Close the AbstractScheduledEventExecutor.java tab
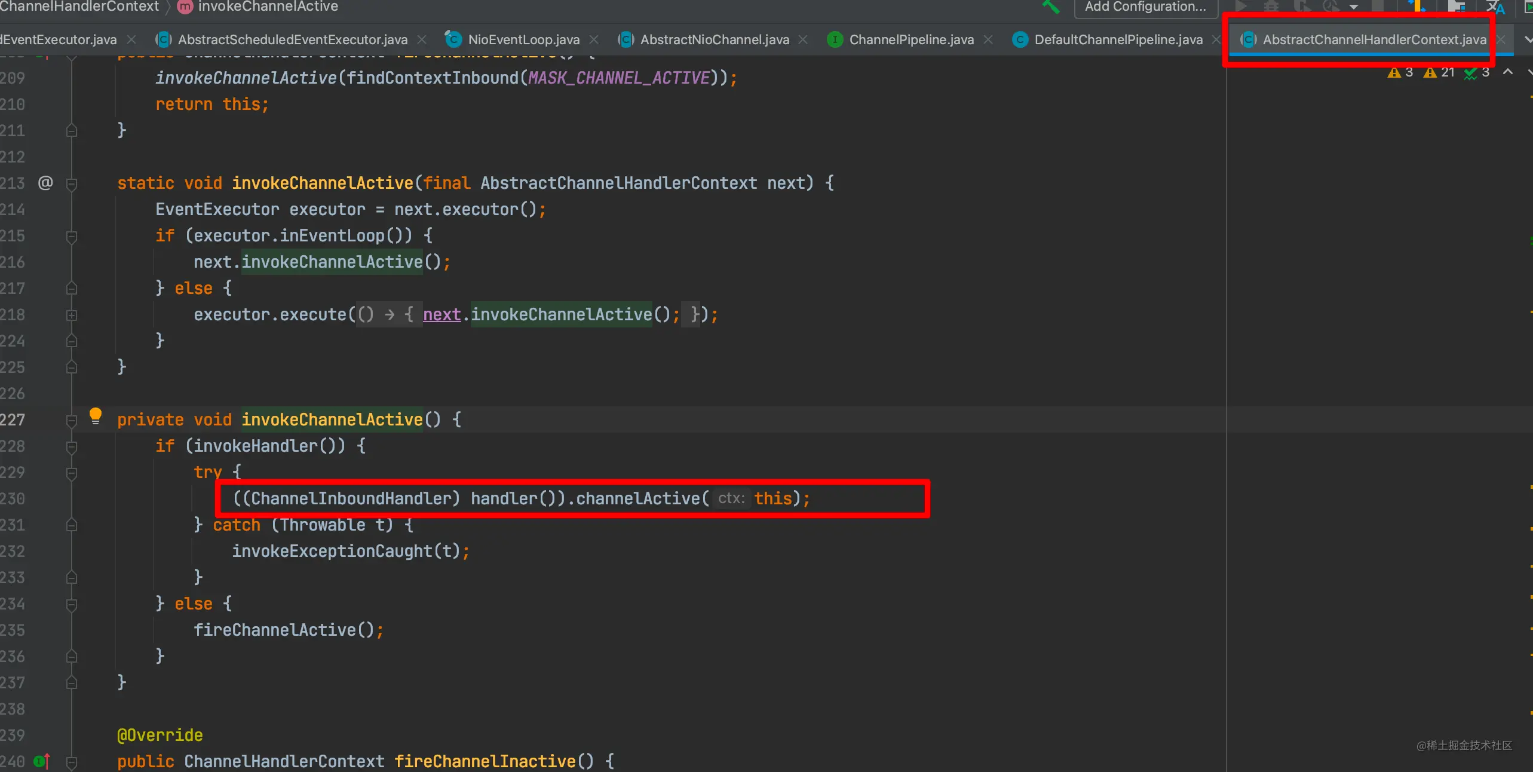This screenshot has height=772, width=1533. coord(422,39)
